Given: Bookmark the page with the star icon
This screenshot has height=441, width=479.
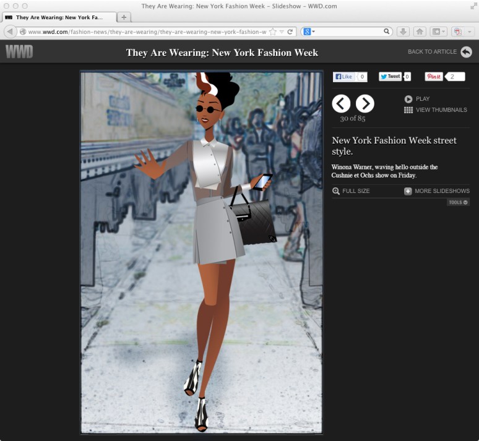Looking at the screenshot, I should pos(272,32).
